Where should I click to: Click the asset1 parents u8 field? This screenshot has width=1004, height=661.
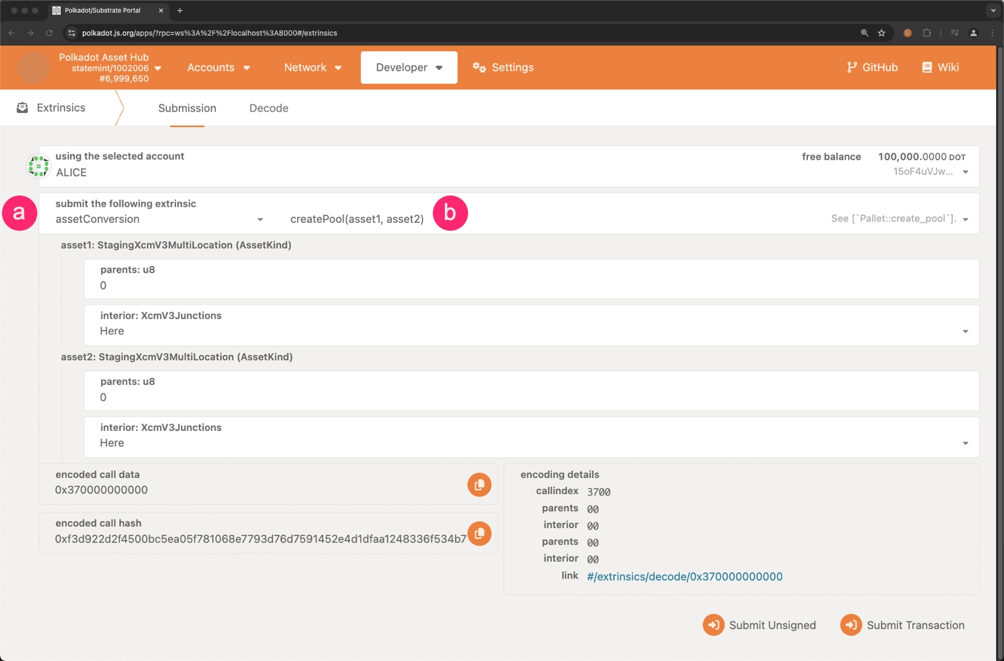tap(531, 285)
